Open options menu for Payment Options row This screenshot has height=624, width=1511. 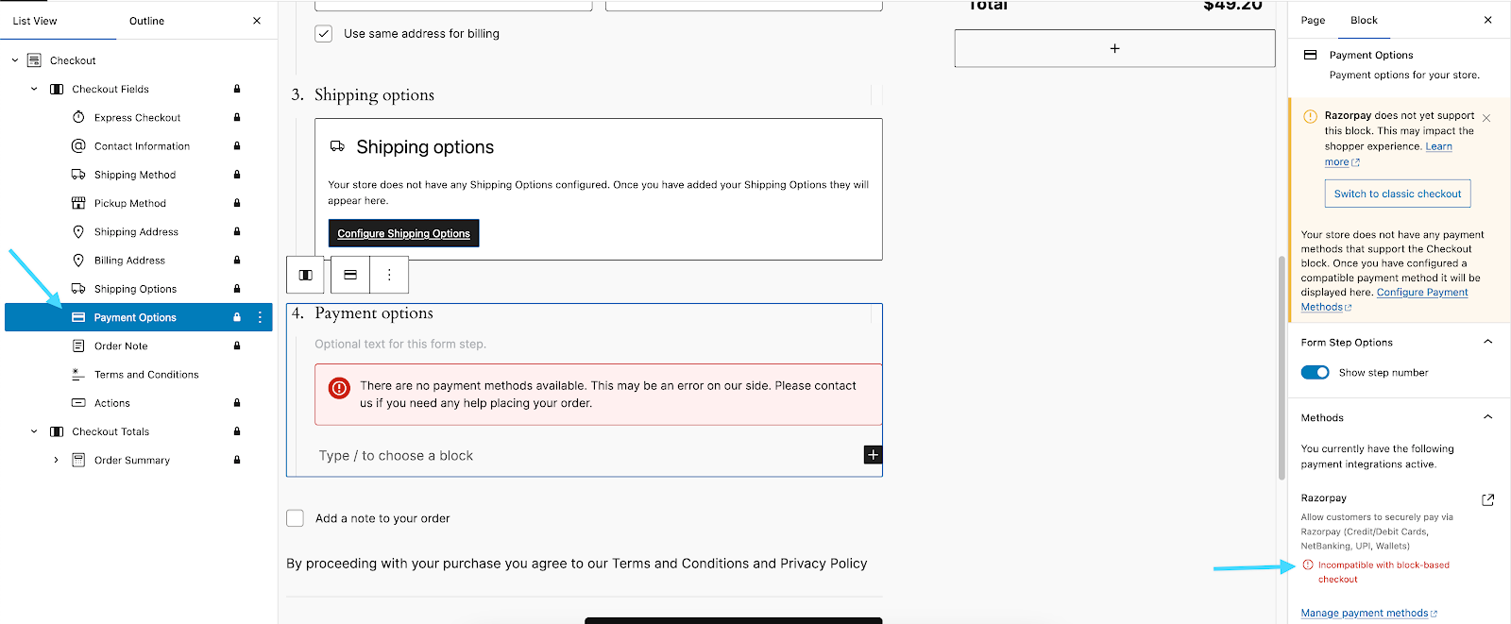(x=260, y=317)
